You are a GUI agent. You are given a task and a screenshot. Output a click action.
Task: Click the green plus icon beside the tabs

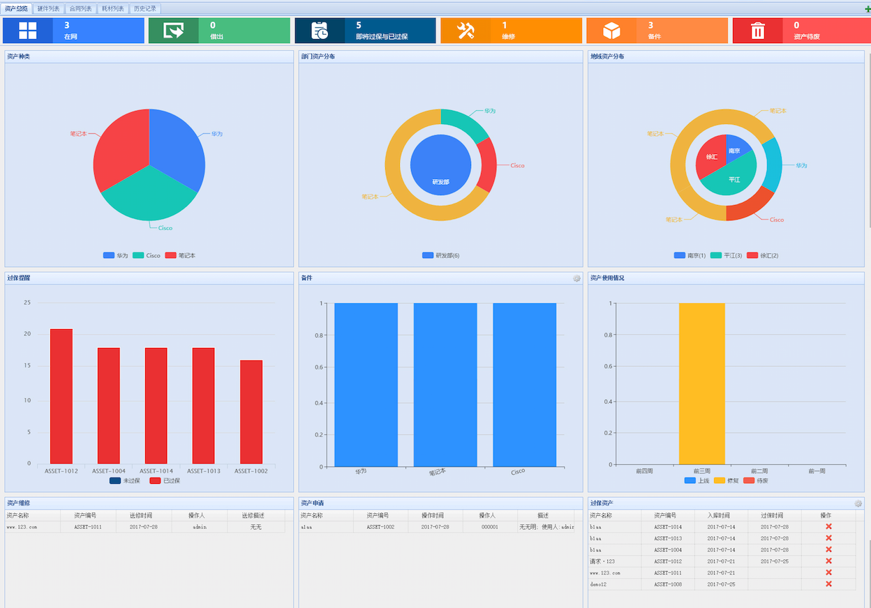click(867, 9)
